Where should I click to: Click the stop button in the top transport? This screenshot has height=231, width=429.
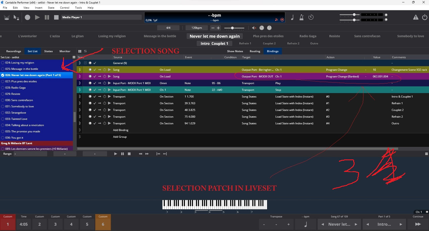56,17
